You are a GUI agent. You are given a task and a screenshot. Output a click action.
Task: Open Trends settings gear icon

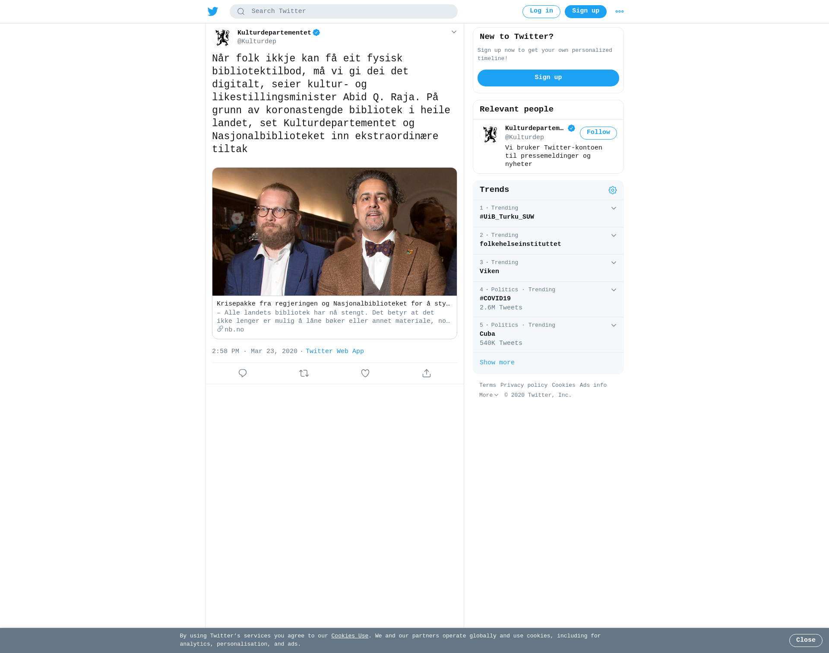coord(613,190)
